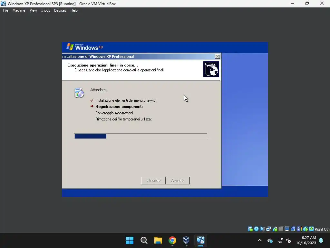Click 'Salvataggio impostazioni' step text
Screen dimensions: 330x248
[x=114, y=113]
